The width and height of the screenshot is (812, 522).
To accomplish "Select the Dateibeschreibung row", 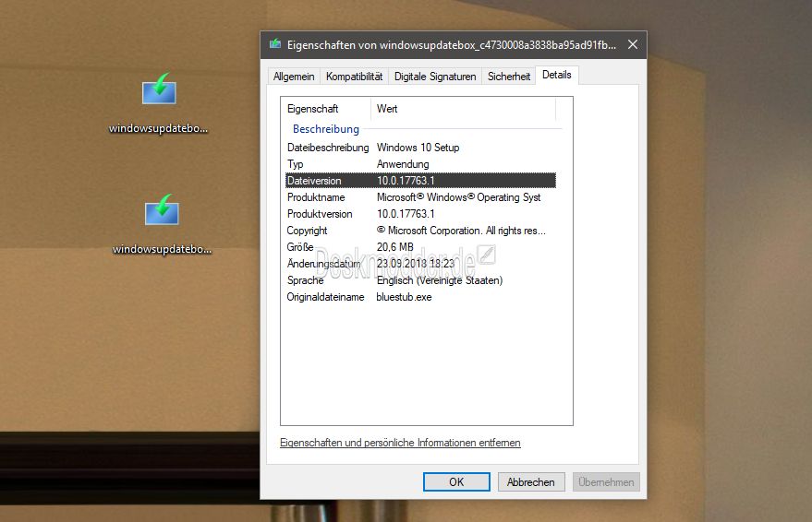I will [420, 148].
